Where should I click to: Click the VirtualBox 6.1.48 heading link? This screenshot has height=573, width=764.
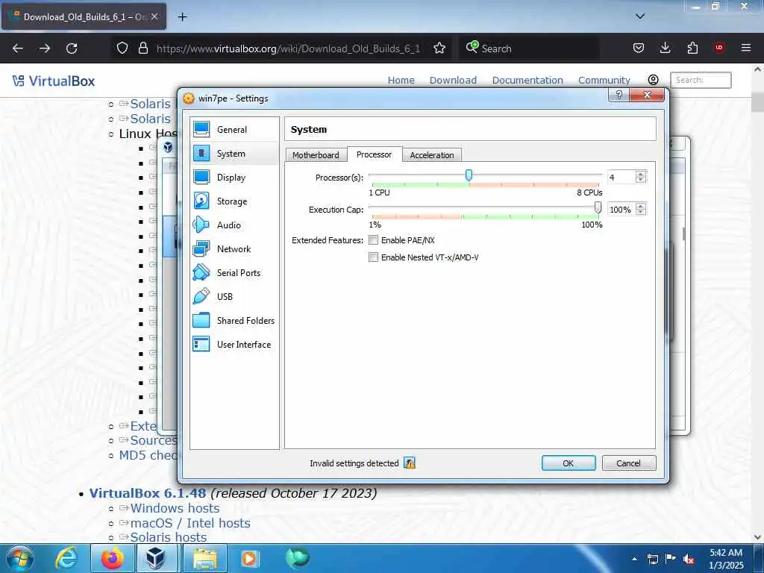click(148, 493)
